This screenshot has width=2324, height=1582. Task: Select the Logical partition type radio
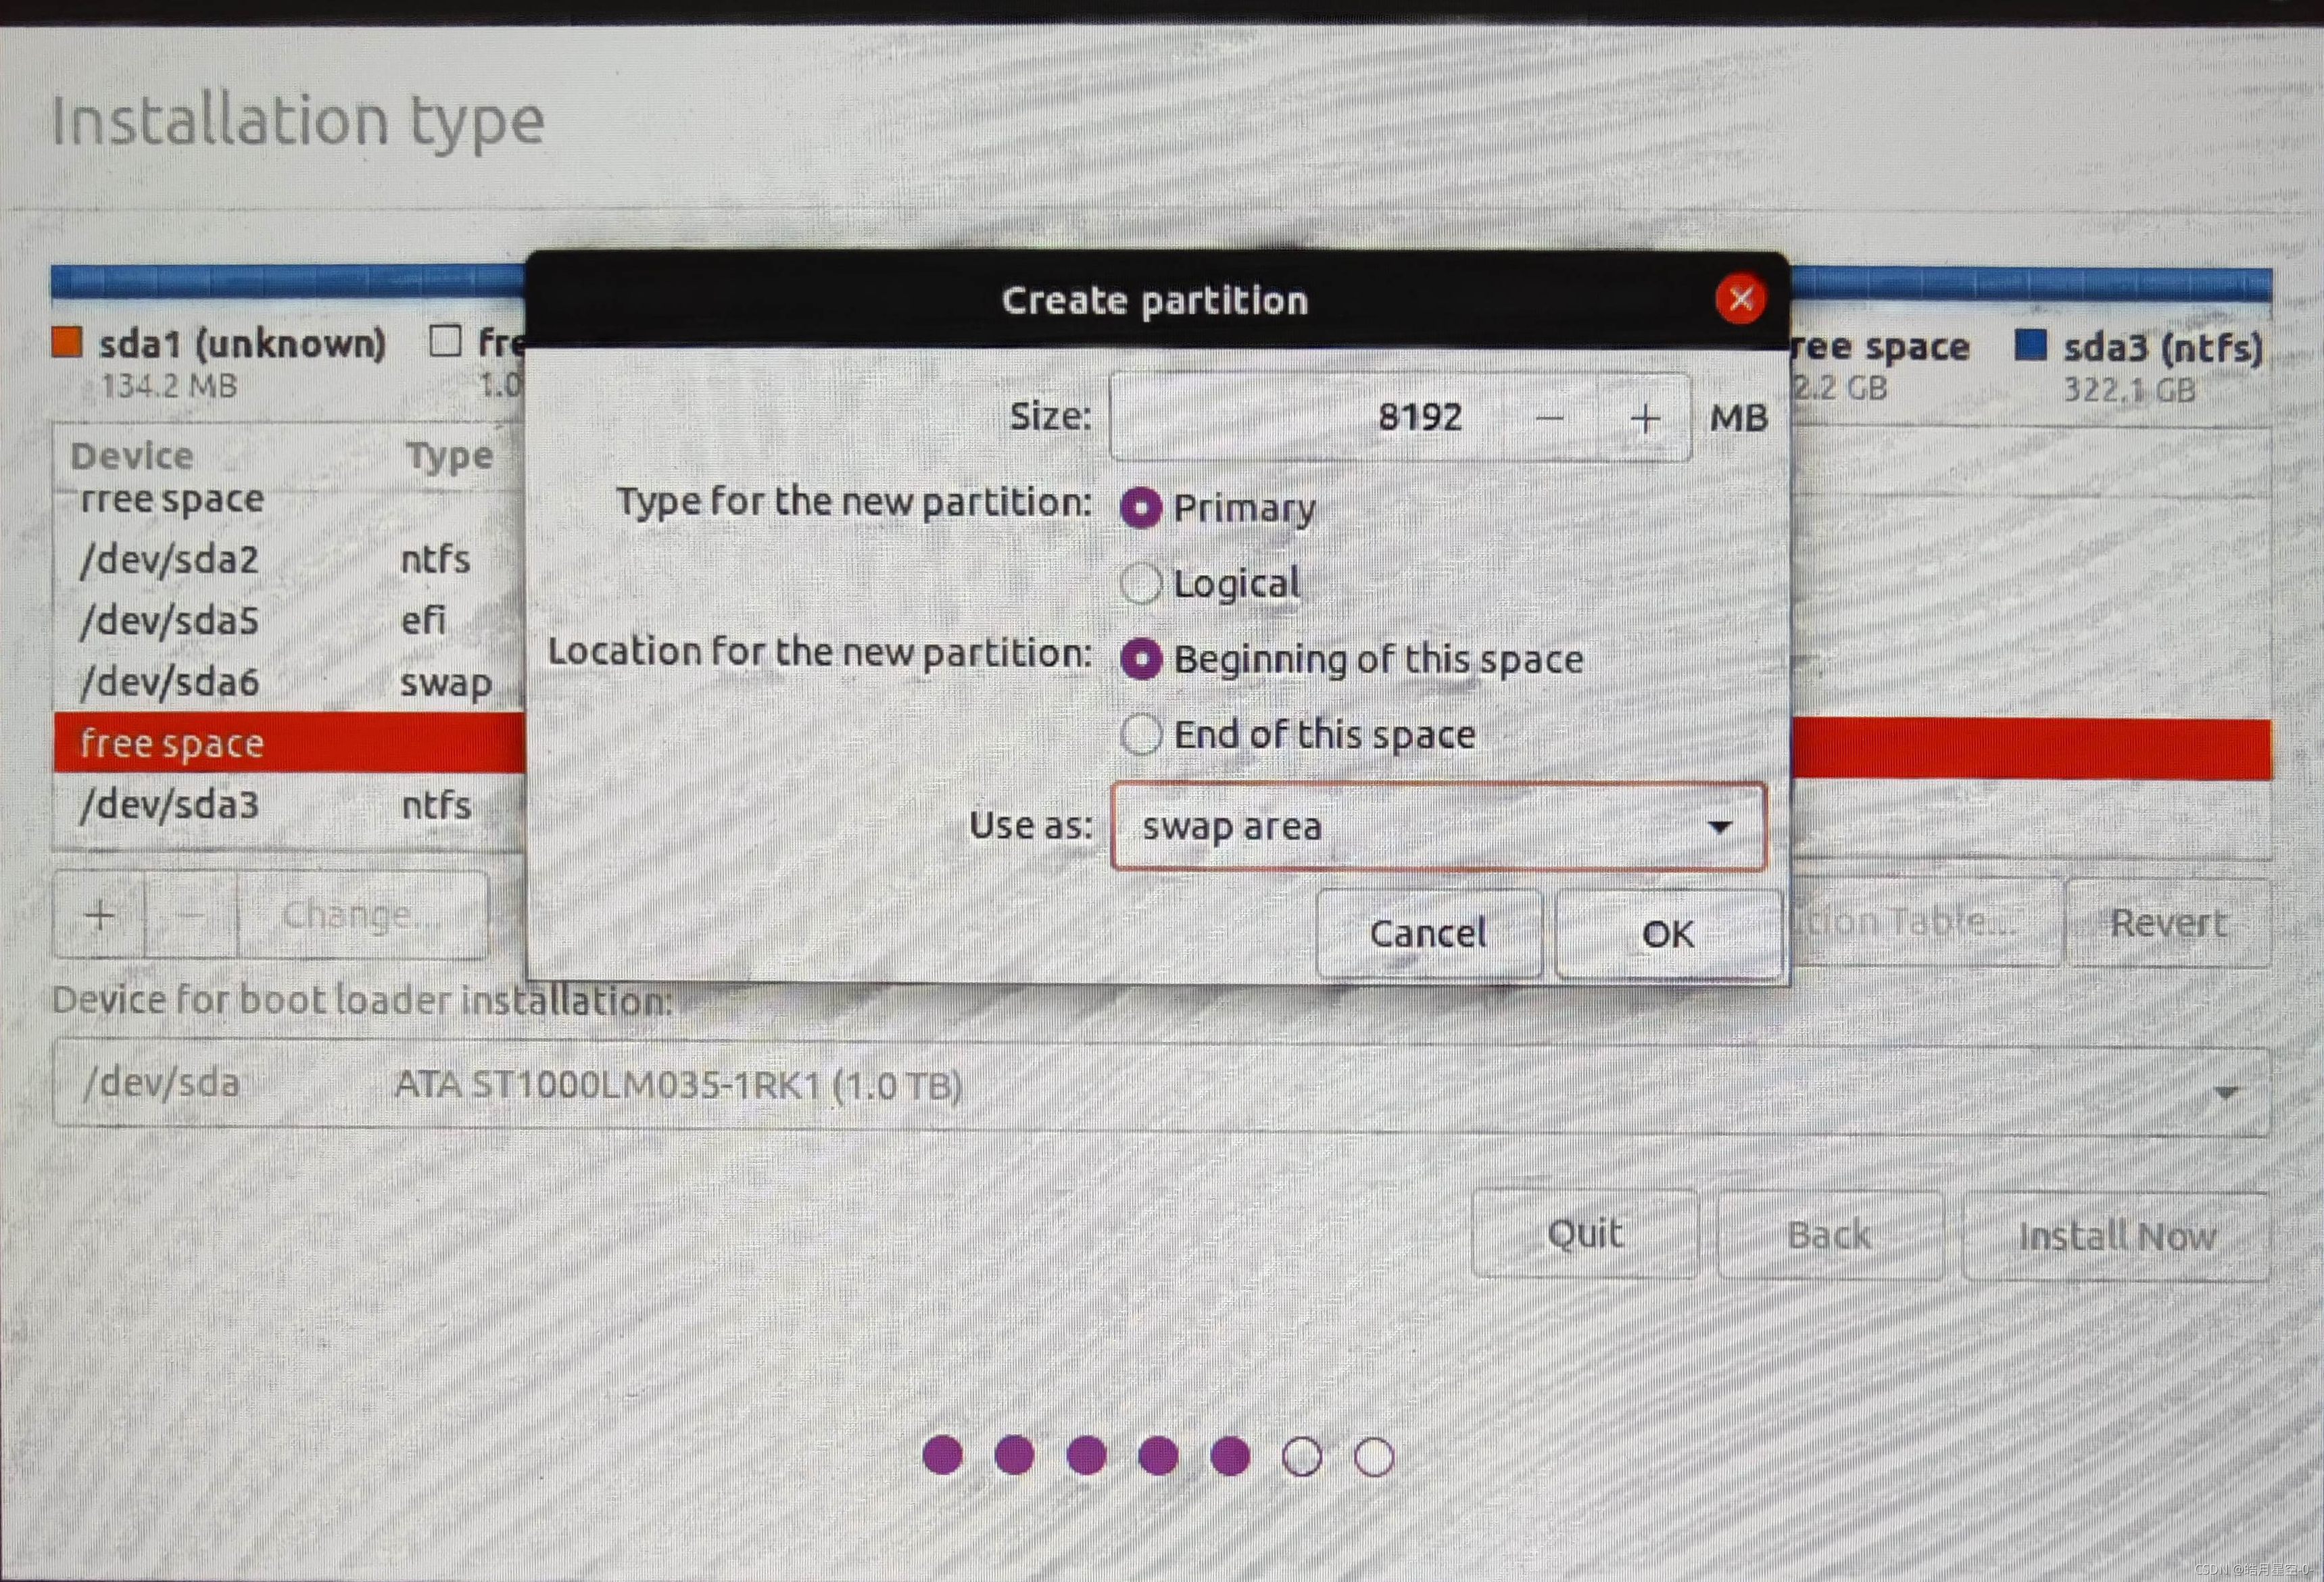click(1141, 583)
